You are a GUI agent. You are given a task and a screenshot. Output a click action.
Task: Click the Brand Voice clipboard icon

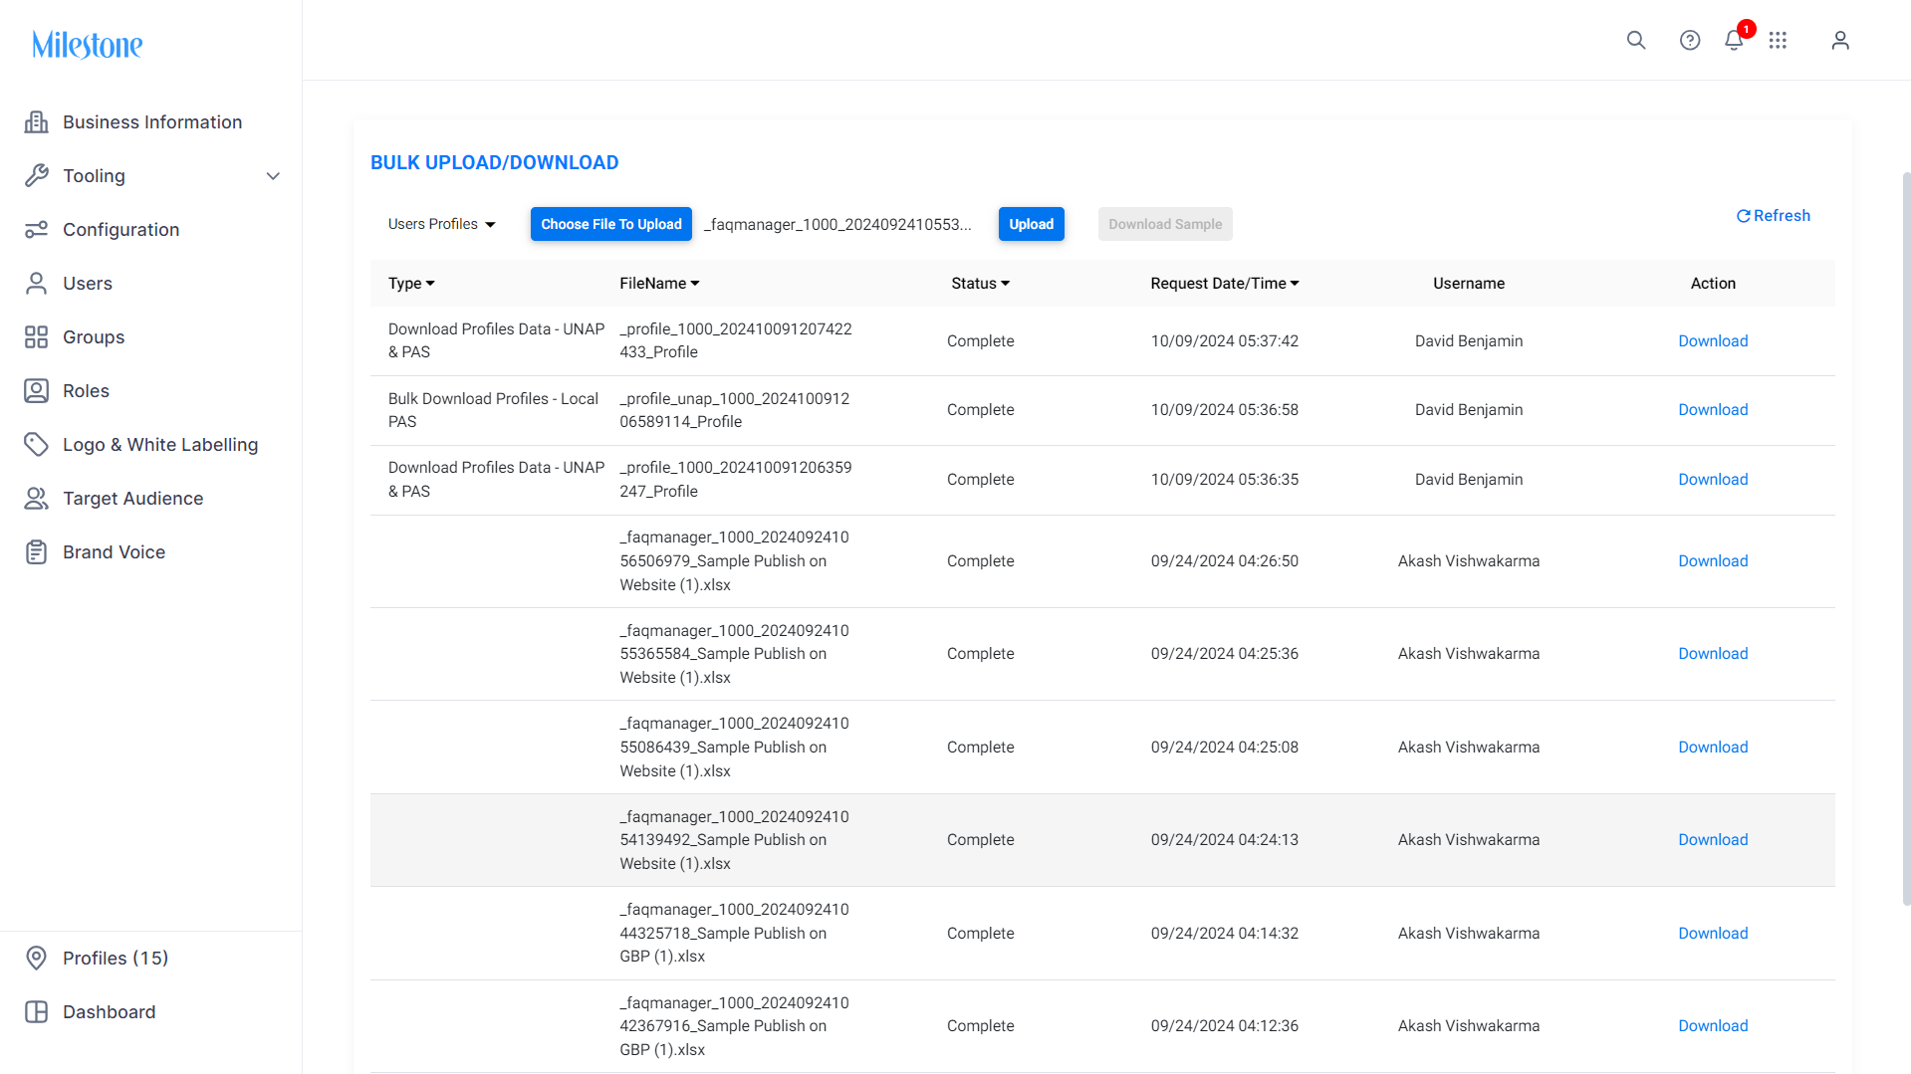(x=37, y=552)
